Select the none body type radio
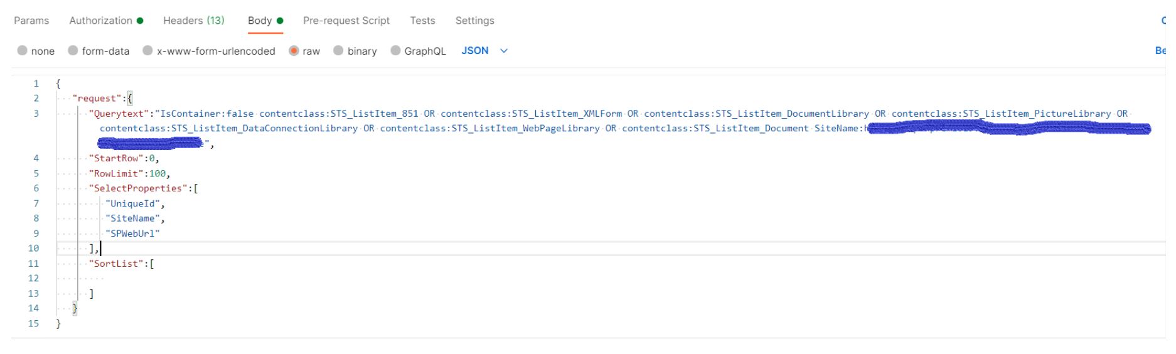This screenshot has width=1176, height=354. (x=23, y=51)
